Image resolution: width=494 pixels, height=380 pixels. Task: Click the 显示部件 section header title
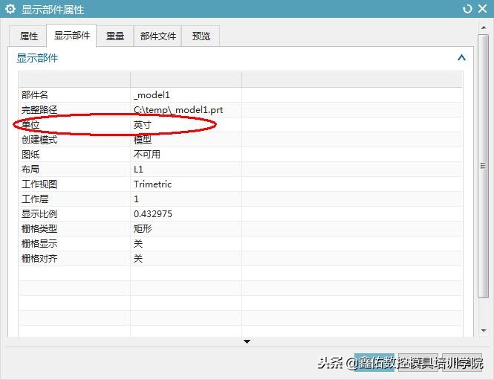[37, 58]
